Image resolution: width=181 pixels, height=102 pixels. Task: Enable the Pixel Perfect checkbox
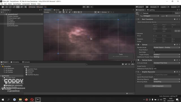click(x=154, y=50)
